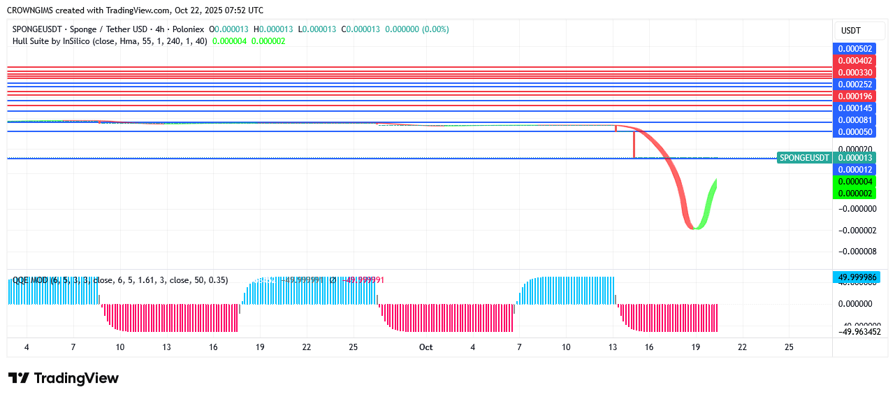The height and width of the screenshot is (399, 895).
Task: Select the 0.000013 current price label
Action: pos(854,158)
